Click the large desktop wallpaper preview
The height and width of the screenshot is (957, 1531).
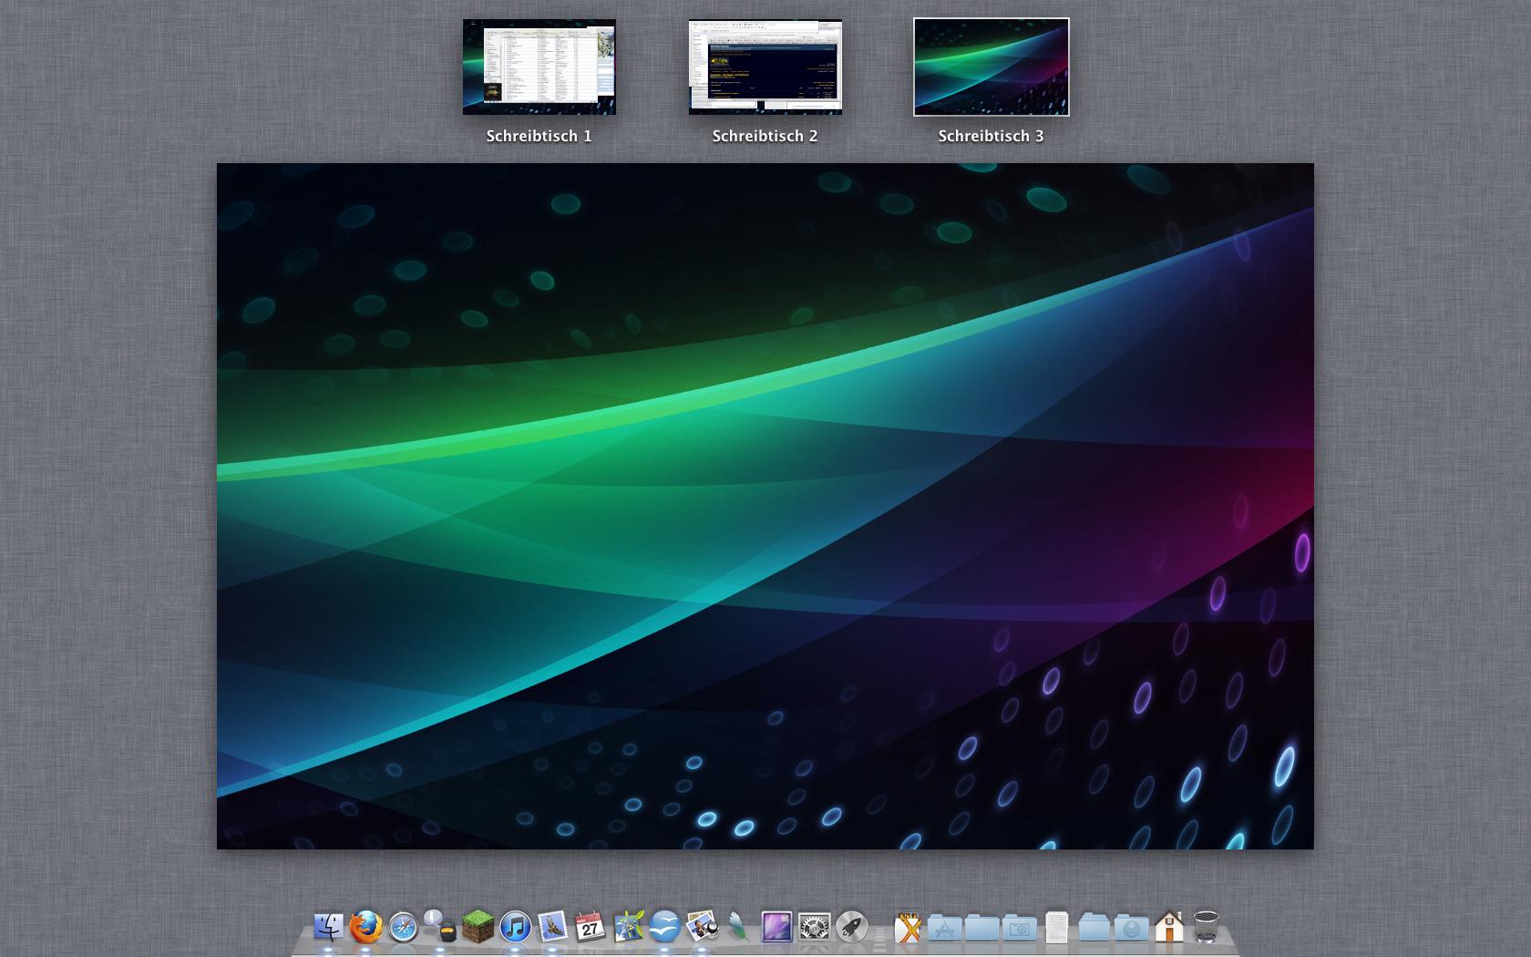click(765, 506)
